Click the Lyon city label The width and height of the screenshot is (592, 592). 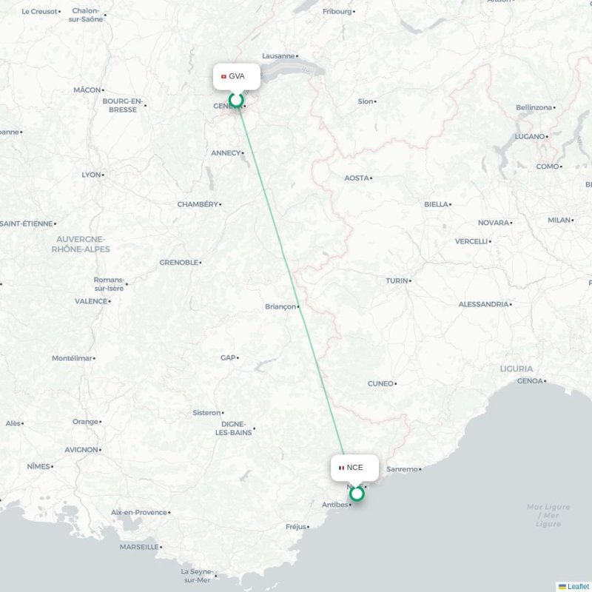click(91, 175)
